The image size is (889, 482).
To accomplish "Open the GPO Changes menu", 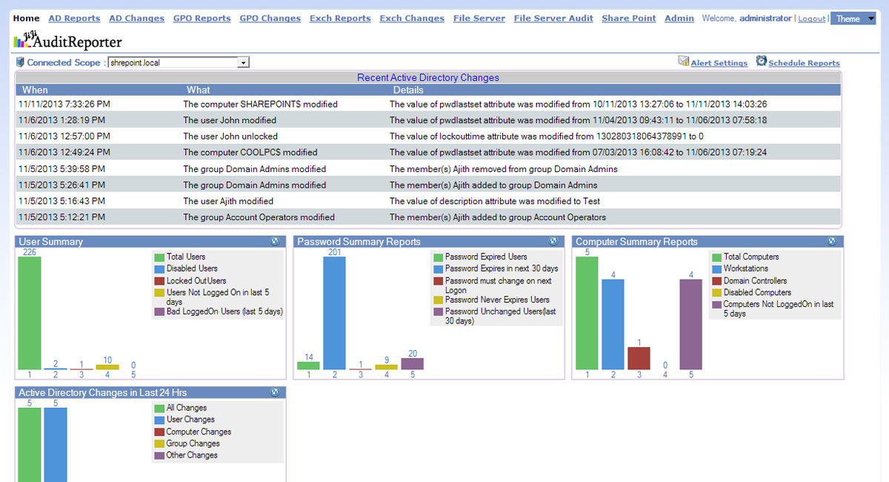I will point(270,19).
